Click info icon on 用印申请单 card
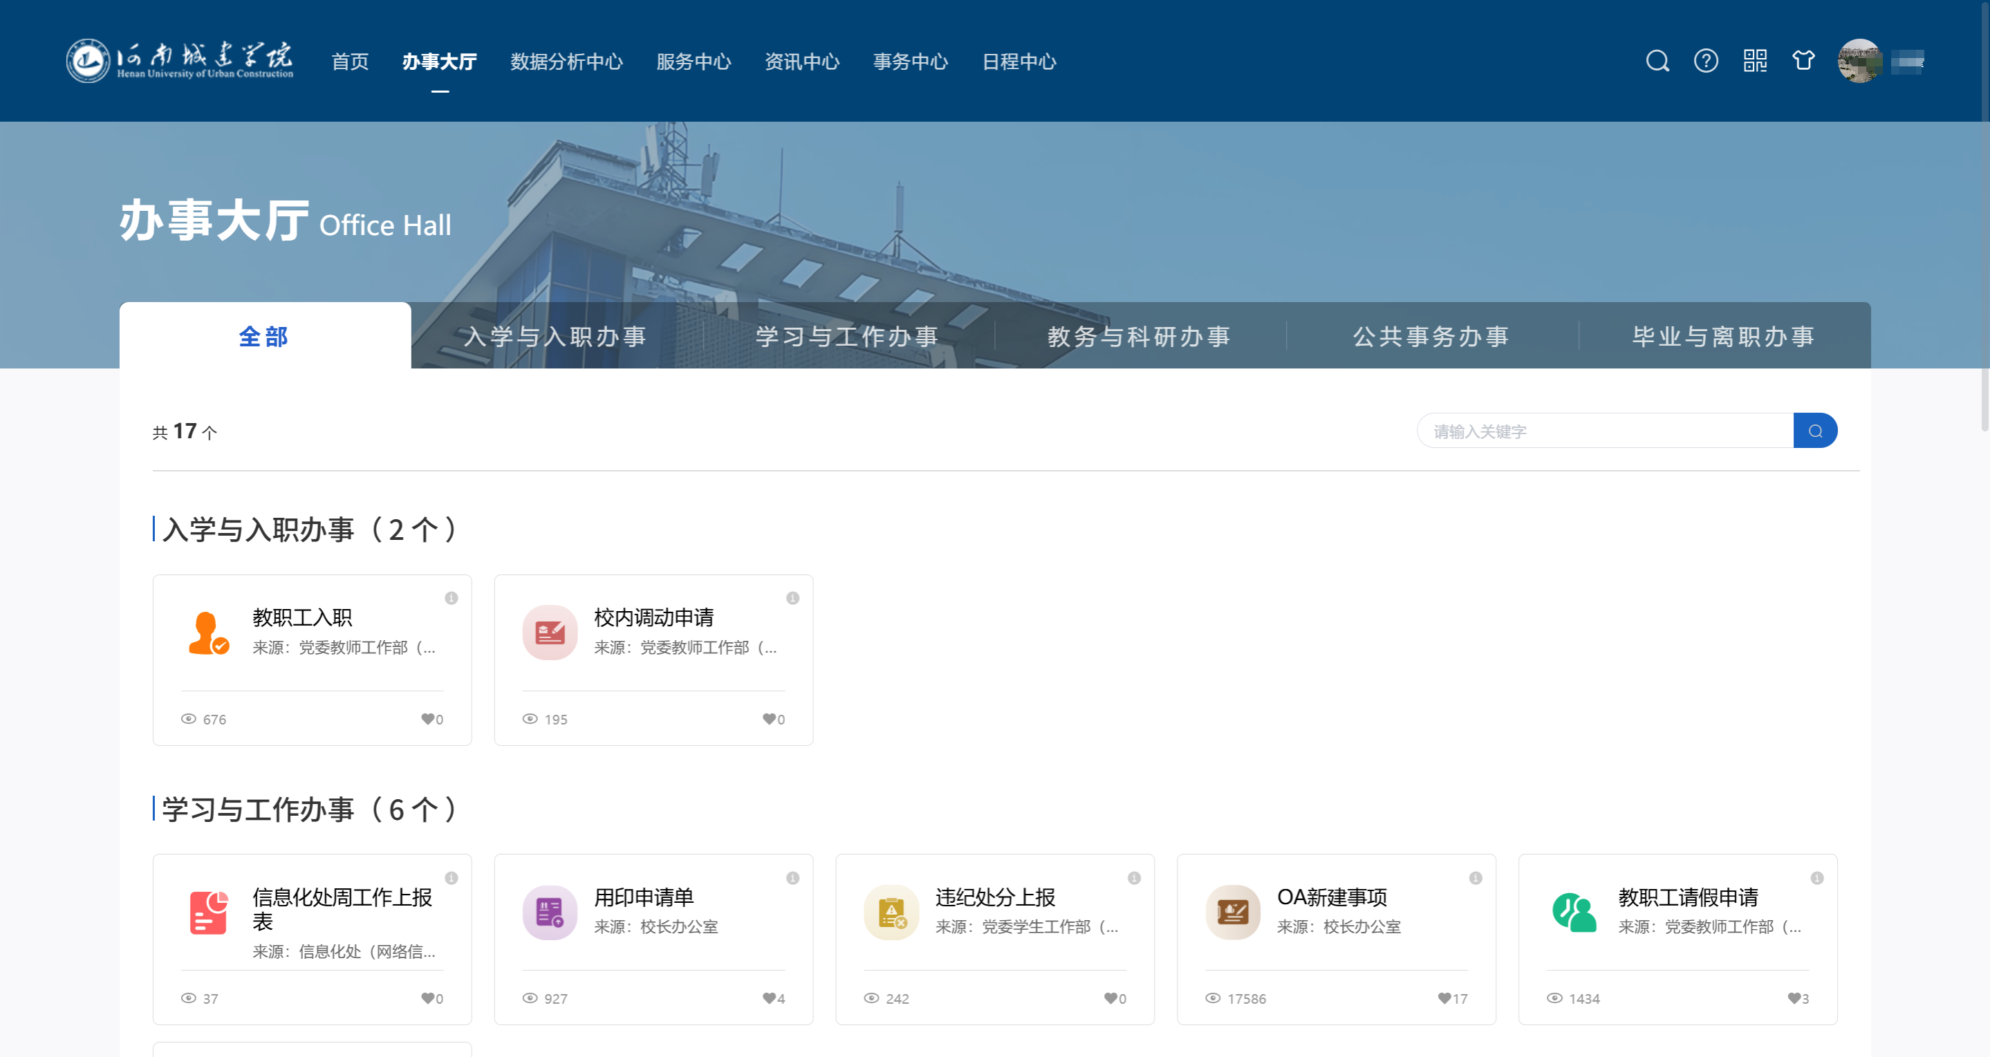Screen dimensions: 1990x1057 pyautogui.click(x=792, y=878)
